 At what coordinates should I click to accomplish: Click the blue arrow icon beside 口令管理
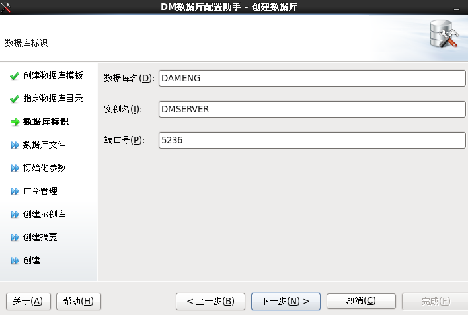(15, 192)
